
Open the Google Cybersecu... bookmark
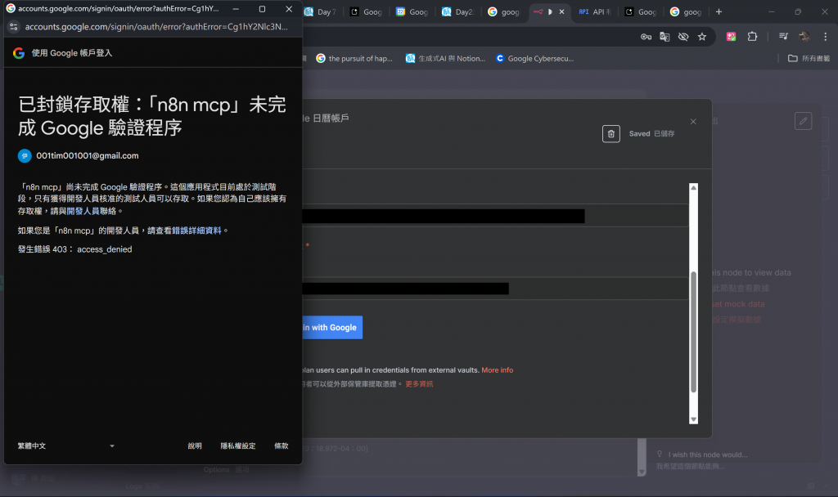535,59
